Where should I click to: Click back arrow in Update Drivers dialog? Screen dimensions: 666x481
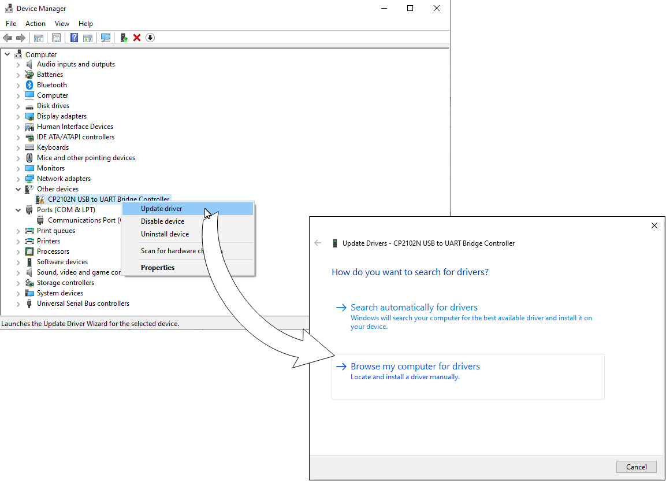click(318, 243)
